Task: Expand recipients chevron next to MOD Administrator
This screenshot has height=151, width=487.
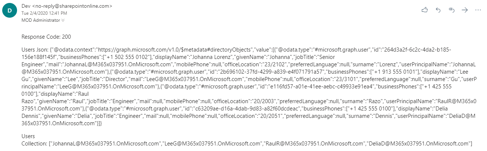Action: [63, 20]
